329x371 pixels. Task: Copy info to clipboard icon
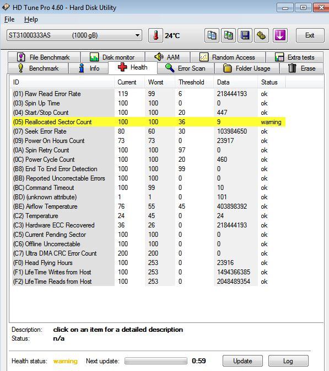click(212, 35)
